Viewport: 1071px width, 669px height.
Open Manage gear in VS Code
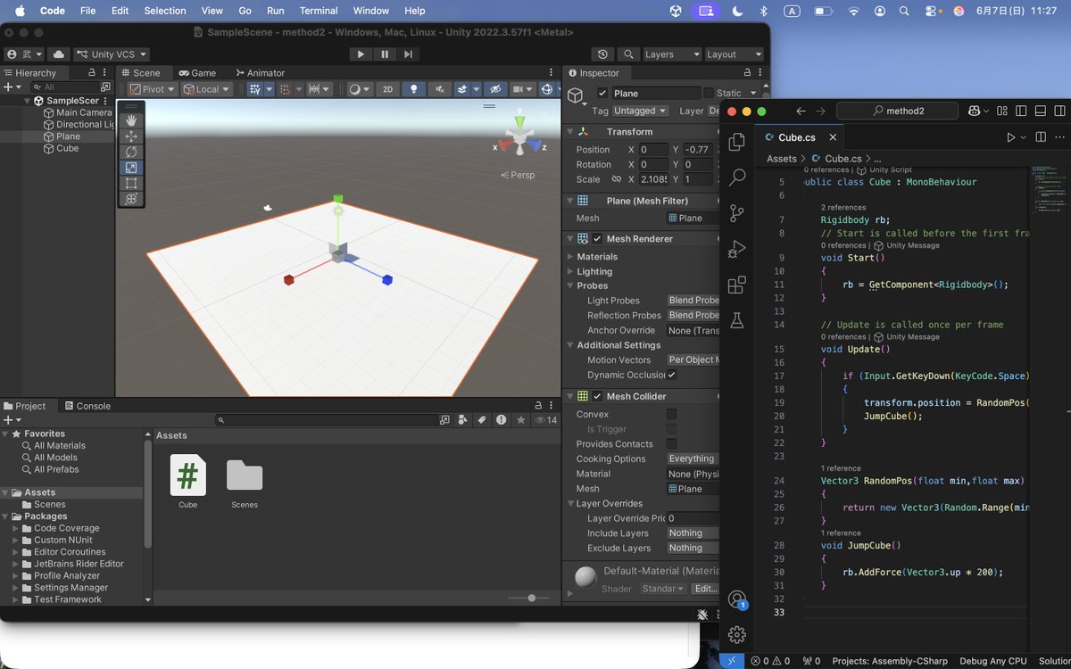point(737,634)
